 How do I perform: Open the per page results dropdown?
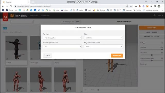(x=68, y=22)
